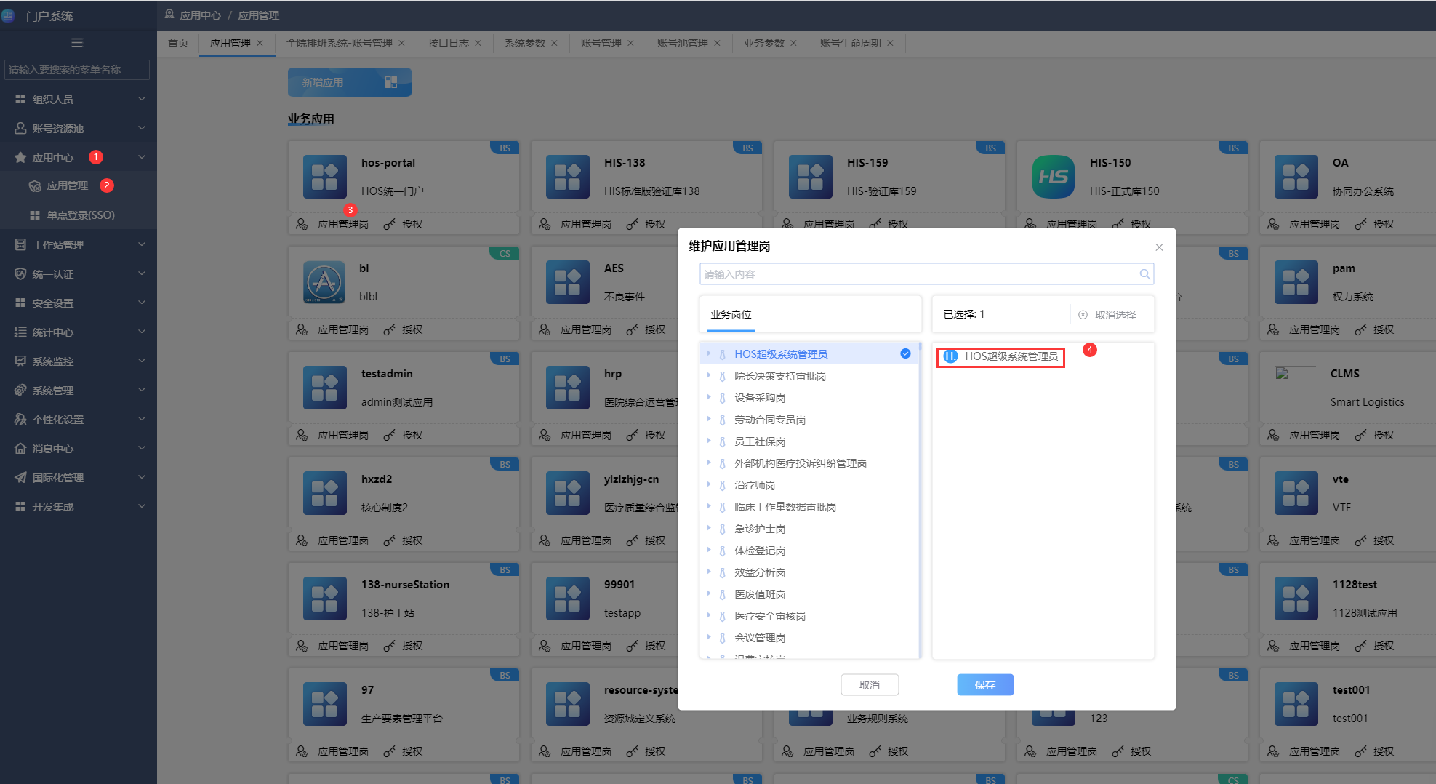Collapse sidebar with hamburger menu icon
This screenshot has width=1436, height=784.
tap(77, 43)
